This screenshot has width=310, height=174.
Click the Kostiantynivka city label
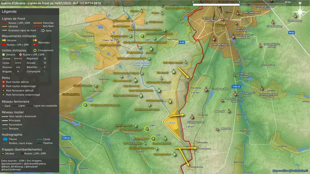point(71,94)
